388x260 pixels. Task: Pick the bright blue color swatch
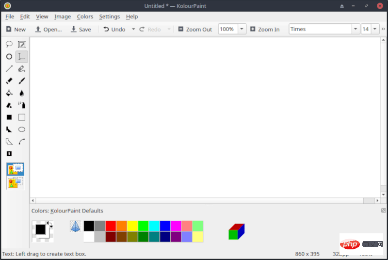coord(165,226)
